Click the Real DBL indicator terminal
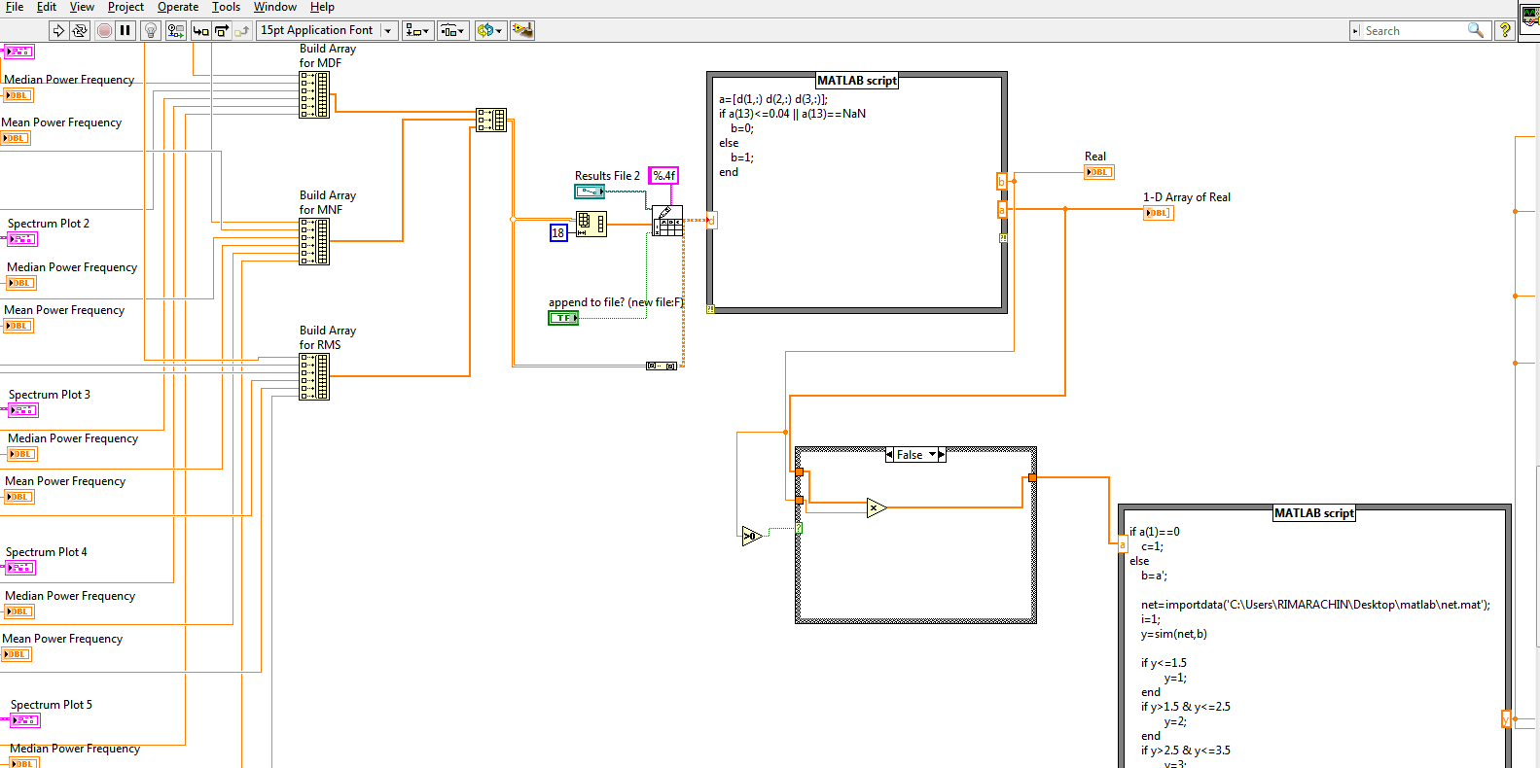 (x=1099, y=172)
